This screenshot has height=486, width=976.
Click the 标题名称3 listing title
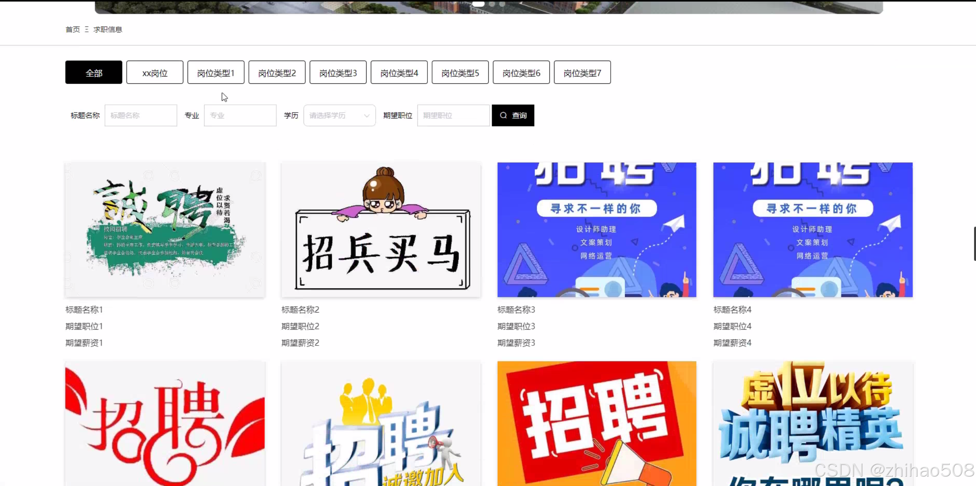(516, 310)
